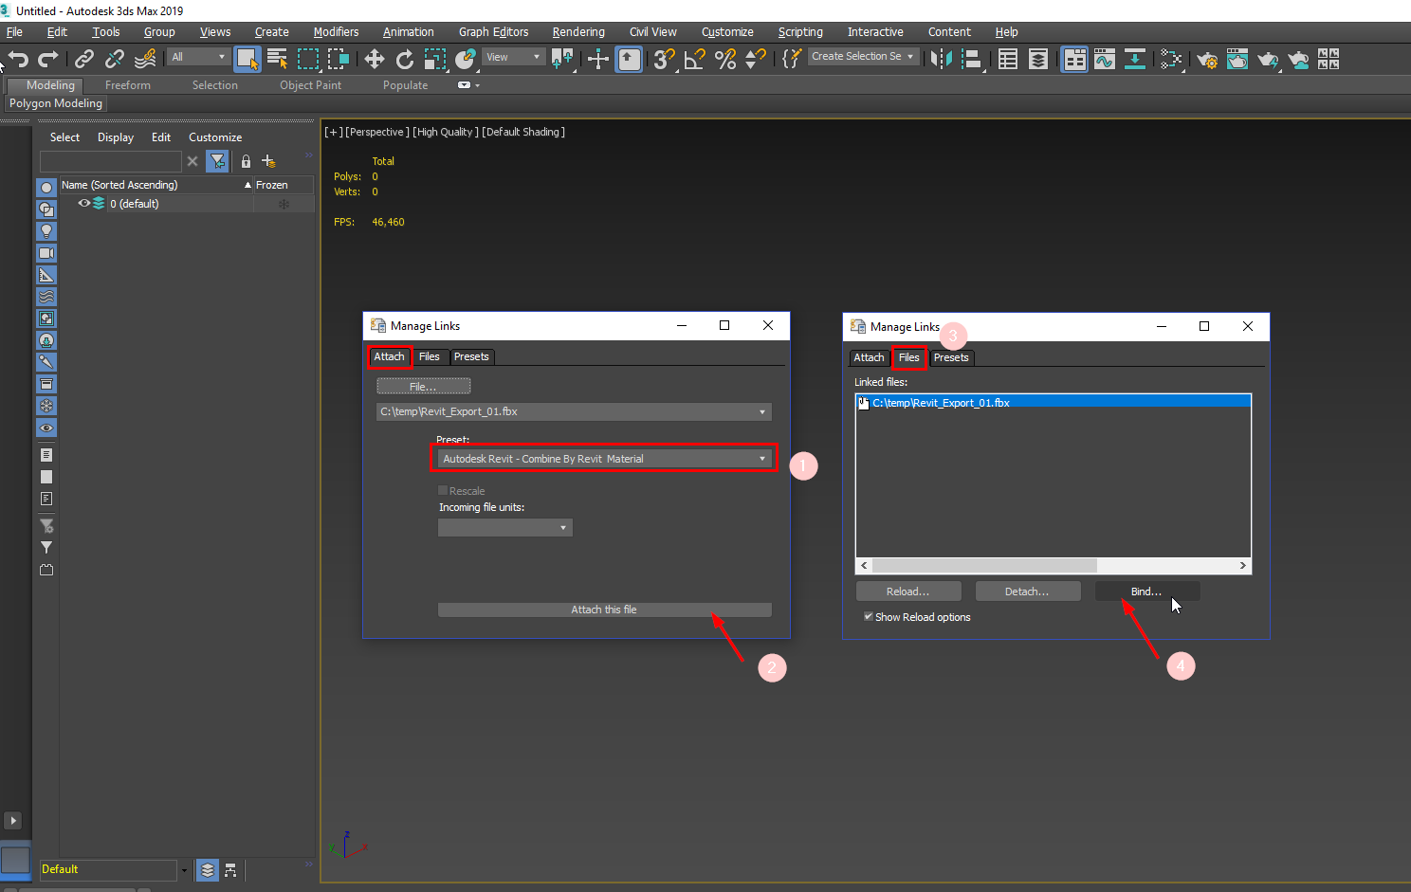Click the Scene Explorer search field
Image resolution: width=1411 pixels, height=892 pixels.
(x=111, y=161)
